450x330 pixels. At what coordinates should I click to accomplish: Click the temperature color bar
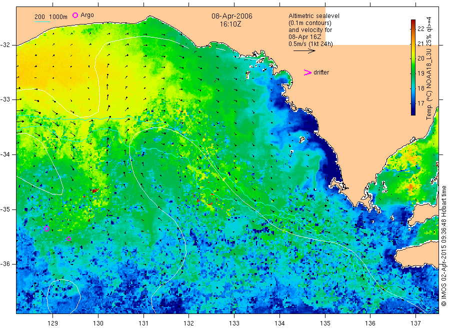[x=413, y=67]
